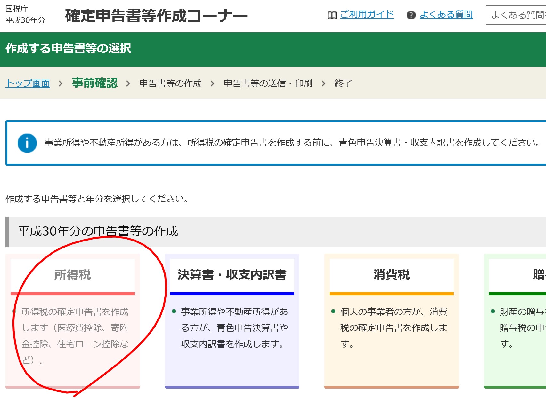The height and width of the screenshot is (418, 546).
Task: Click the question mark icon beside よくある質問
Action: tap(411, 15)
